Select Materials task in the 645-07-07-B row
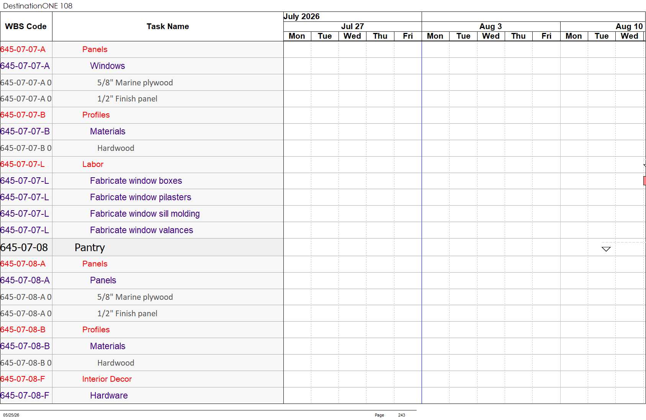 pyautogui.click(x=108, y=131)
